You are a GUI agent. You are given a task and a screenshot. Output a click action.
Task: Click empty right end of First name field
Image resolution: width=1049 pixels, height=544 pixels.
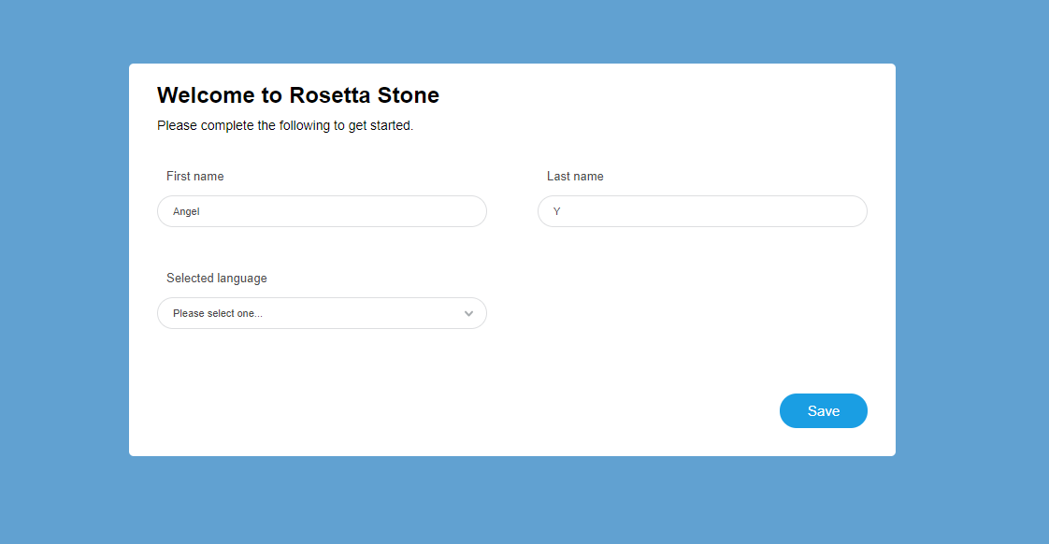[449, 211]
